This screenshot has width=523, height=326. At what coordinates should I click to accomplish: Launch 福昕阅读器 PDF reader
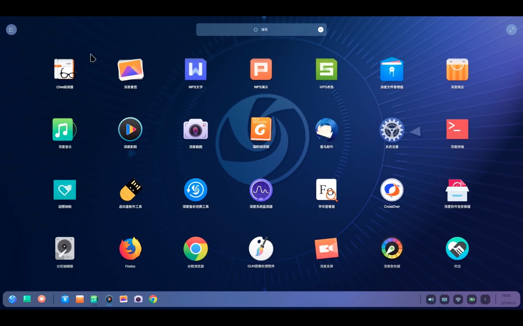click(x=261, y=129)
